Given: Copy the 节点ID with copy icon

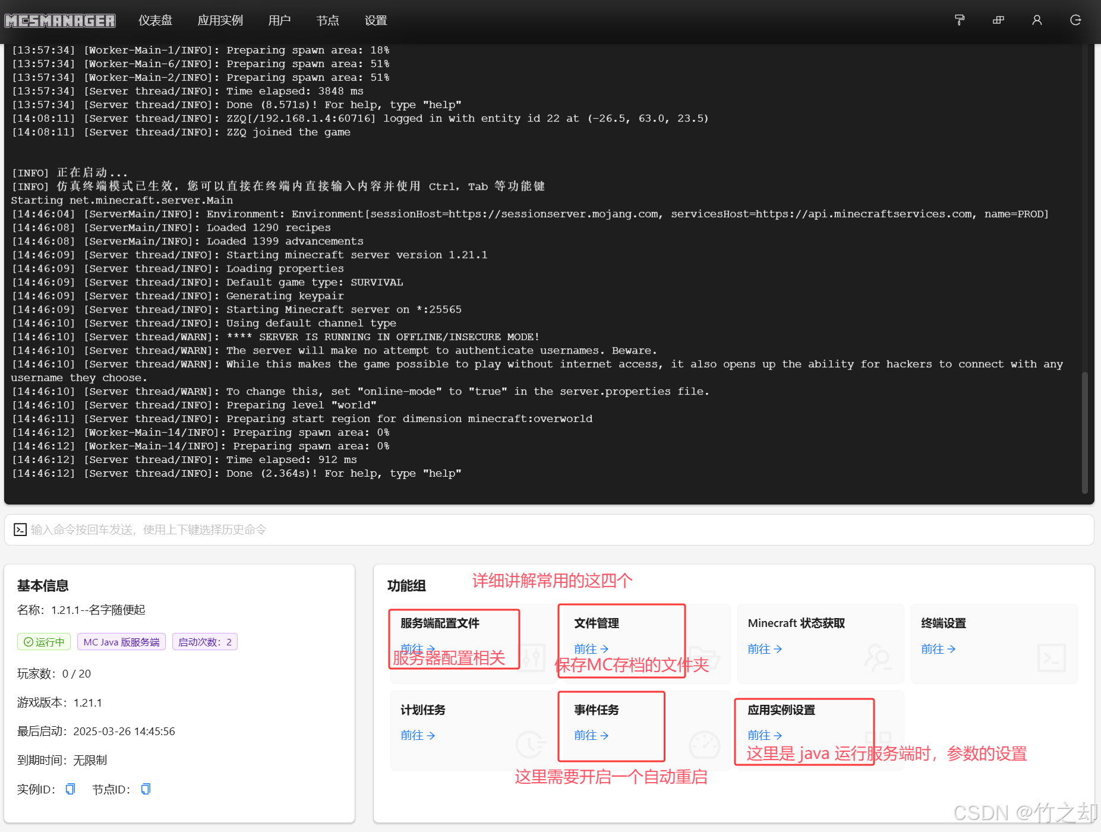Looking at the screenshot, I should tap(146, 789).
